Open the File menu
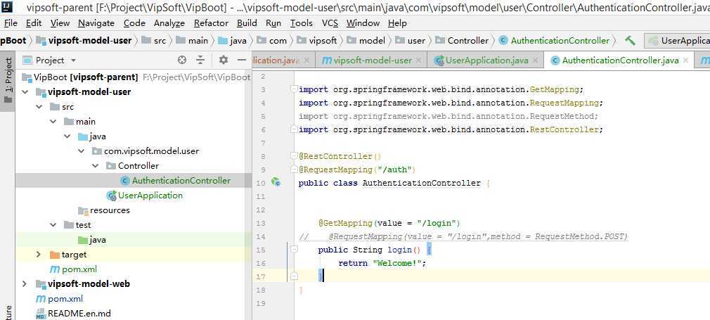Screen dimensions: 710x320 (x=11, y=23)
